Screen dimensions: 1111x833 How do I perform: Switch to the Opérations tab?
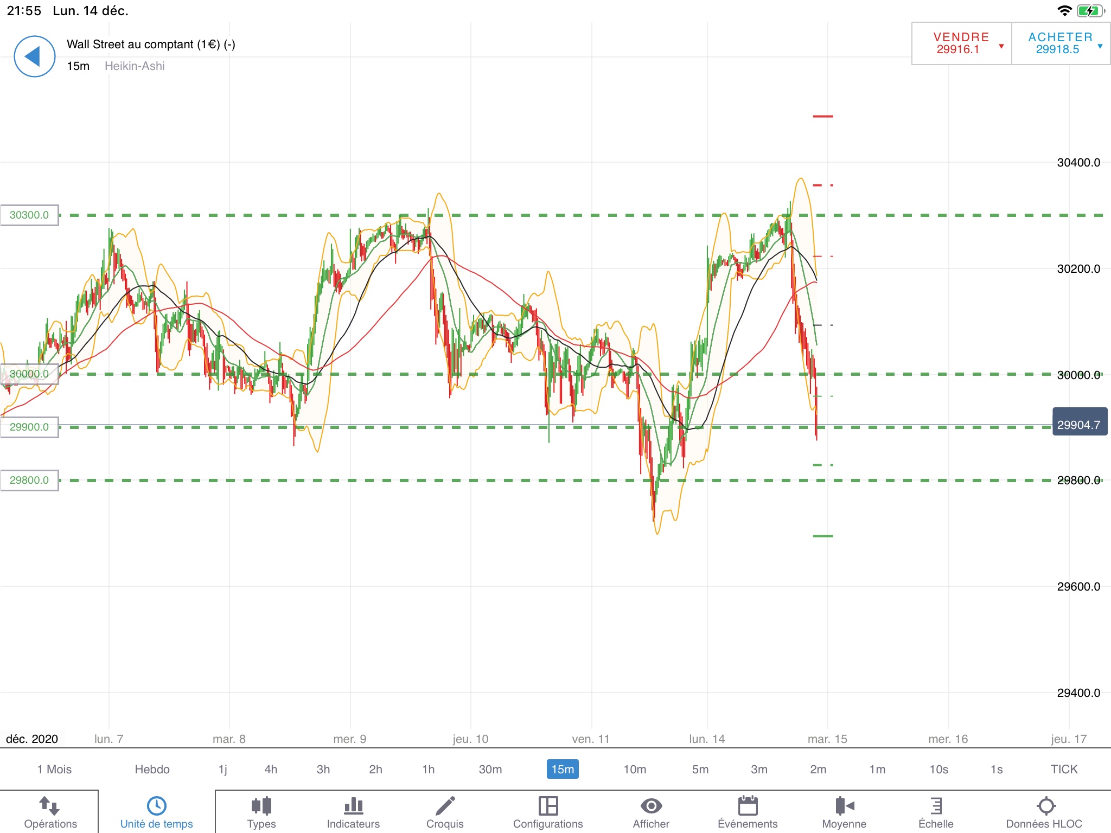tap(50, 812)
